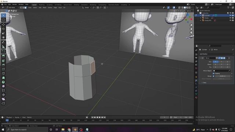Viewport: 235px width, 132px height.
Task: Select the Transform tool
Action: (x=3, y=37)
